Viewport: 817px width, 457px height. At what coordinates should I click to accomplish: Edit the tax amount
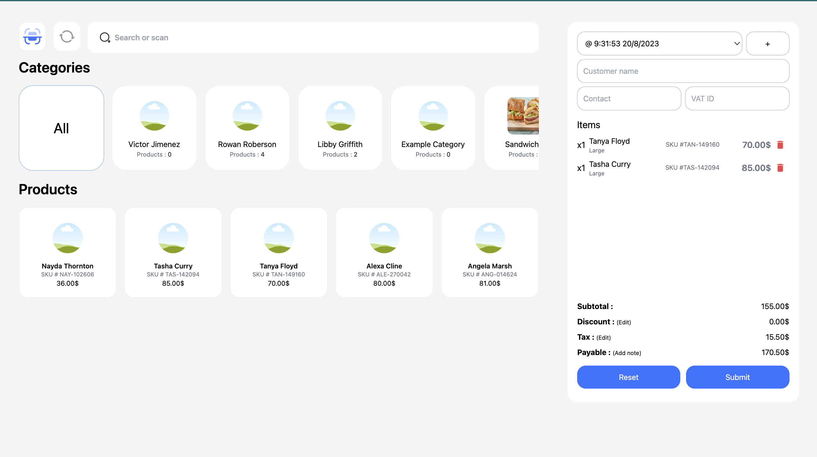click(x=603, y=337)
